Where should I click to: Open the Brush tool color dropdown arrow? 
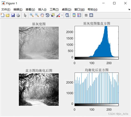[62, 15]
